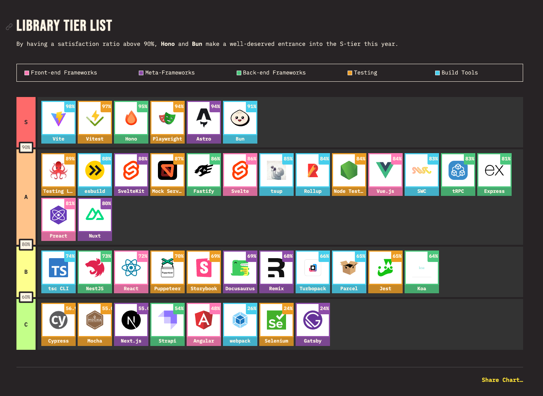Click the S tier row label
This screenshot has height=396, width=543.
[x=26, y=122]
